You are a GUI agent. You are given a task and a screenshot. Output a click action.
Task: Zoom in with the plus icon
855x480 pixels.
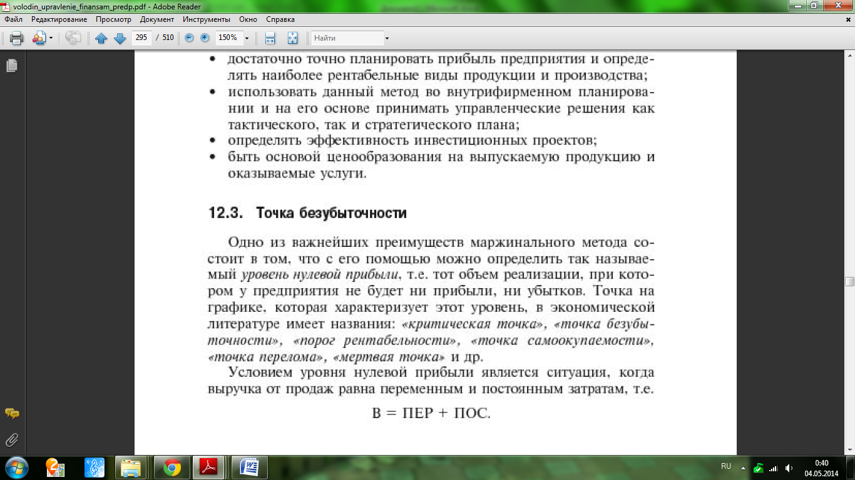pyautogui.click(x=205, y=38)
